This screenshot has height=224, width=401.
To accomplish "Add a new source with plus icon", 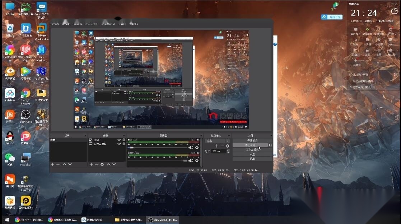I will pyautogui.click(x=91, y=165).
